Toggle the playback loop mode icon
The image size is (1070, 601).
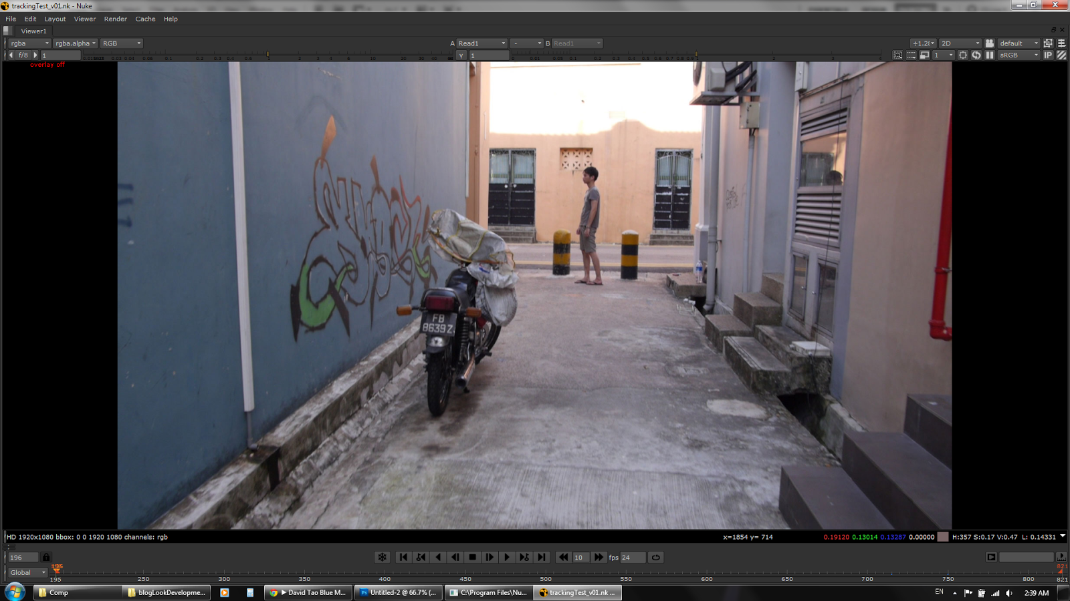pos(655,557)
